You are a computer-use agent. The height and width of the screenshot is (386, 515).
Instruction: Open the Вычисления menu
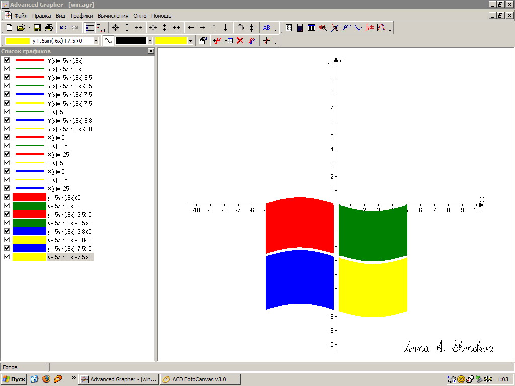[x=113, y=16]
